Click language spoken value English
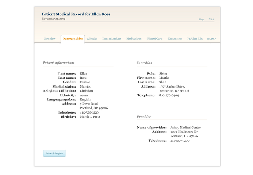 (x=85, y=99)
